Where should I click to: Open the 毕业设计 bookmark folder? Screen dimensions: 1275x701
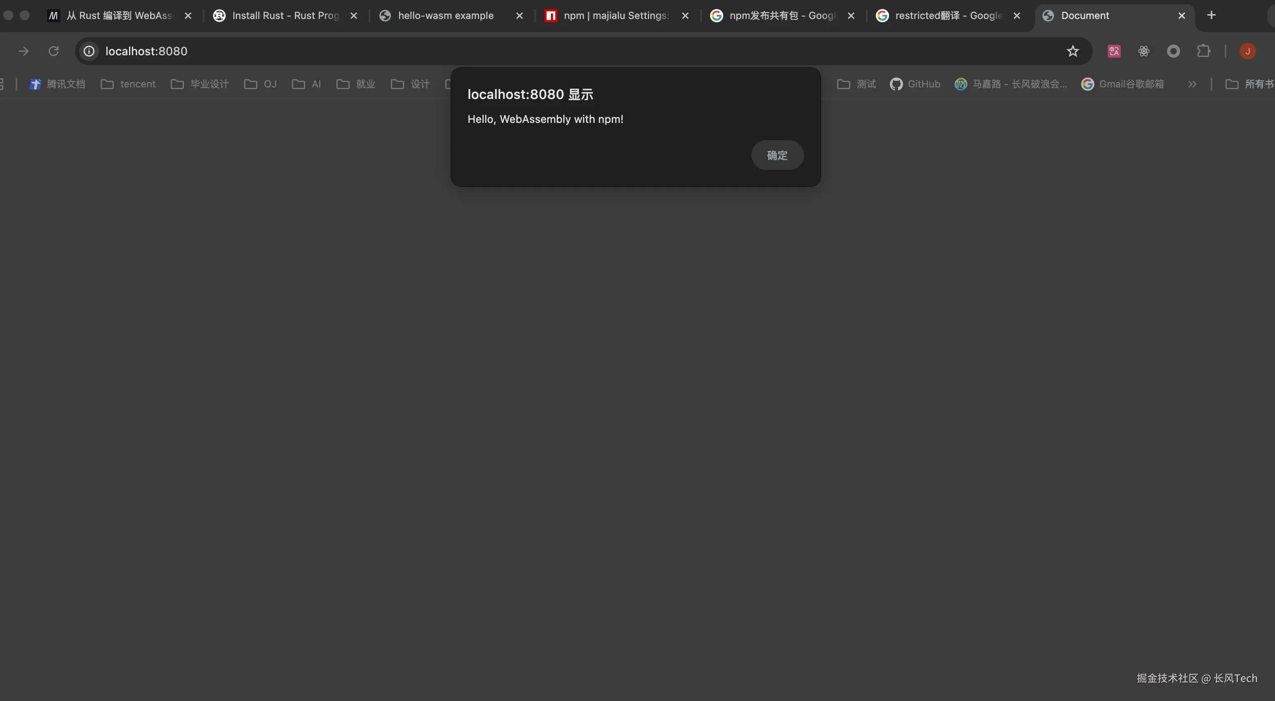pos(200,84)
